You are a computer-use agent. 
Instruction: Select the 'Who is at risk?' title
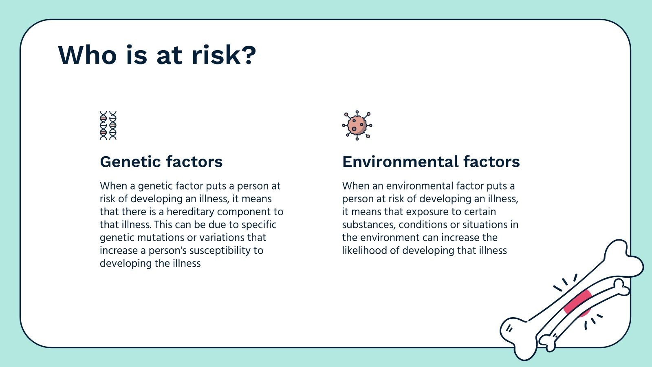157,55
